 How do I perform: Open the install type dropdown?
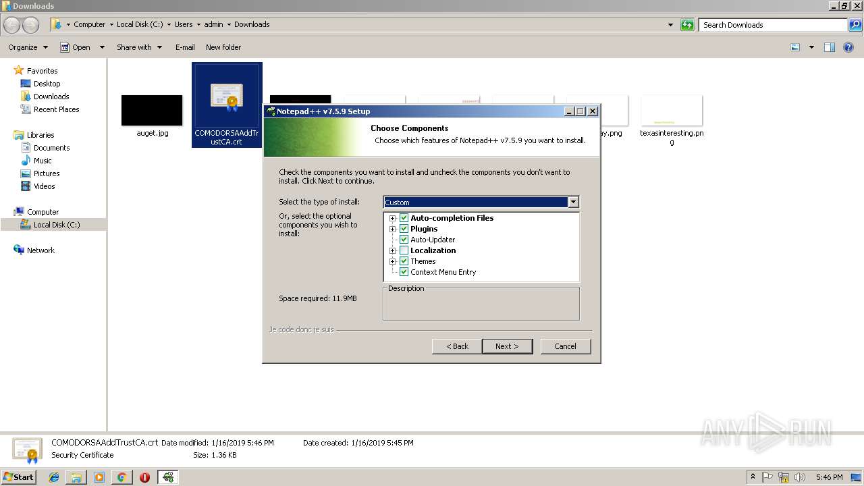573,202
